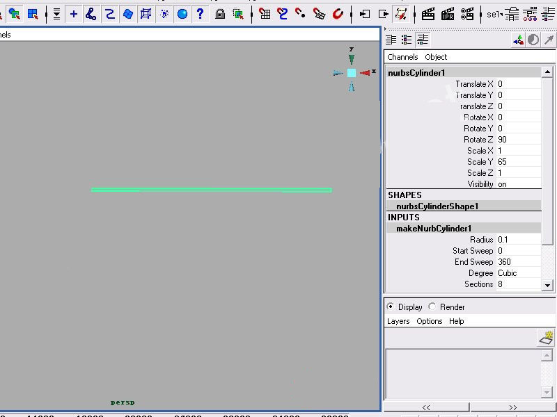Create a new layer icon
The height and width of the screenshot is (417, 557).
coord(546,337)
